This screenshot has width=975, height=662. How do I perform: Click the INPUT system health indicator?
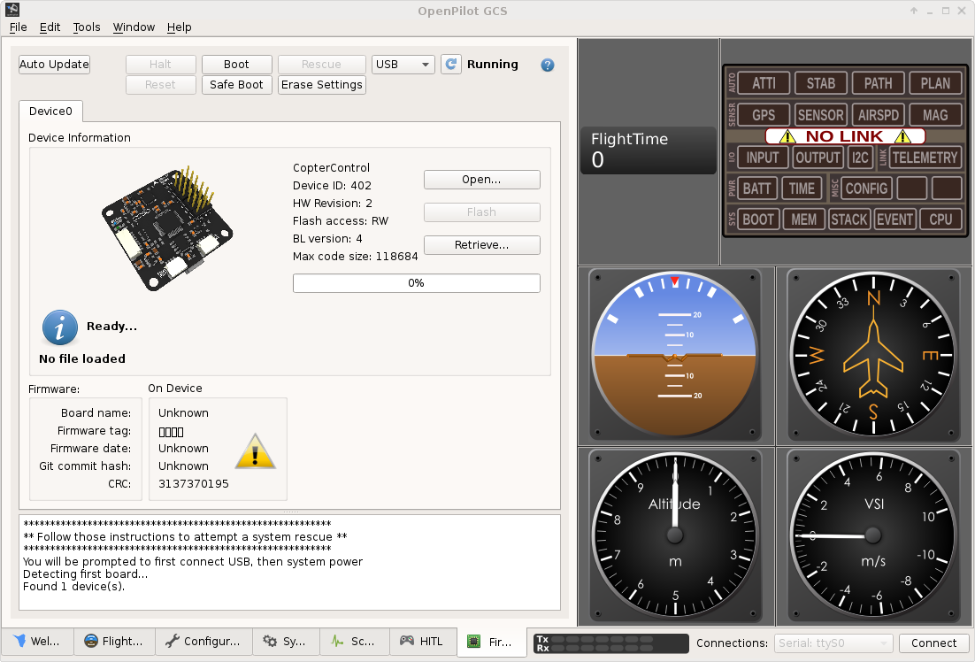763,158
